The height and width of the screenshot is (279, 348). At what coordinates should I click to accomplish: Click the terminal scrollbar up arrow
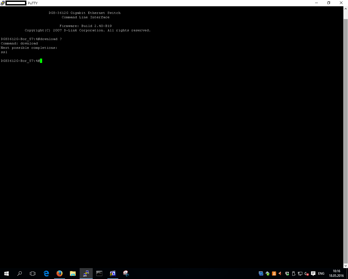346,9
